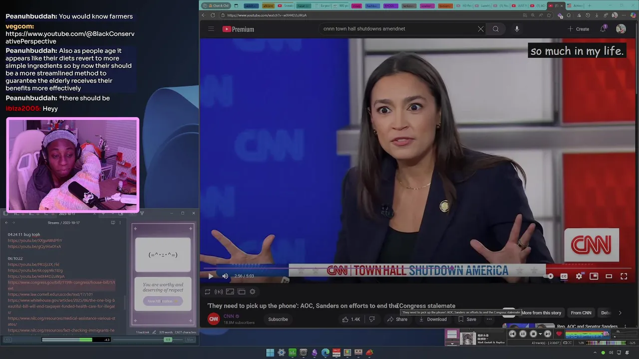Viewport: 639px width, 359px height.
Task: Pause the music player
Action: point(523,334)
